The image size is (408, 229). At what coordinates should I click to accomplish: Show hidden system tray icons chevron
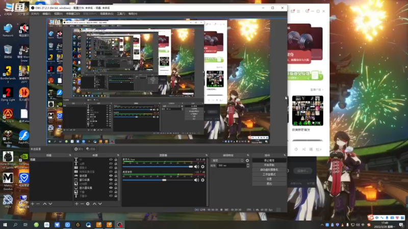click(x=322, y=225)
